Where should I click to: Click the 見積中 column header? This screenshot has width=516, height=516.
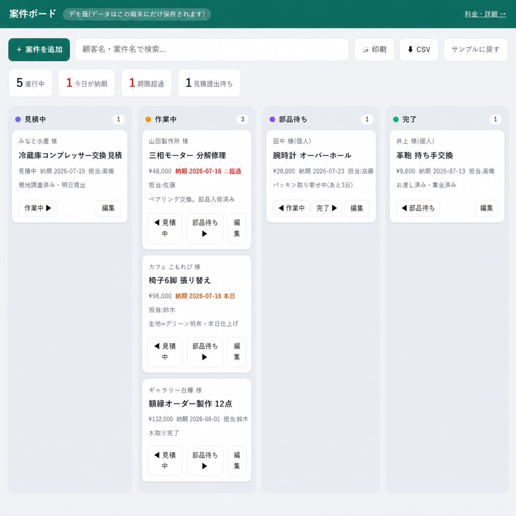[x=35, y=119]
